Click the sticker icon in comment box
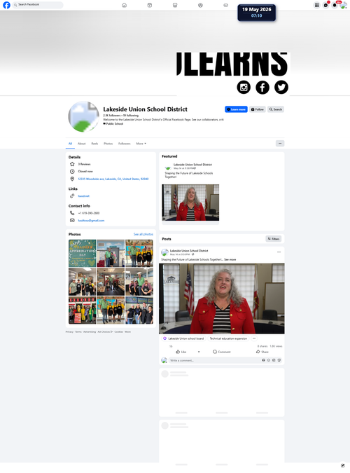The height and width of the screenshot is (473, 350). [279, 360]
